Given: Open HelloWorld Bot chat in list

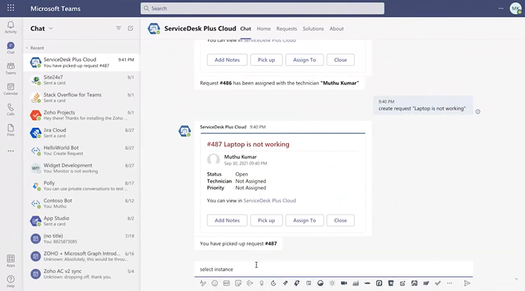Looking at the screenshot, I should click(x=82, y=151).
